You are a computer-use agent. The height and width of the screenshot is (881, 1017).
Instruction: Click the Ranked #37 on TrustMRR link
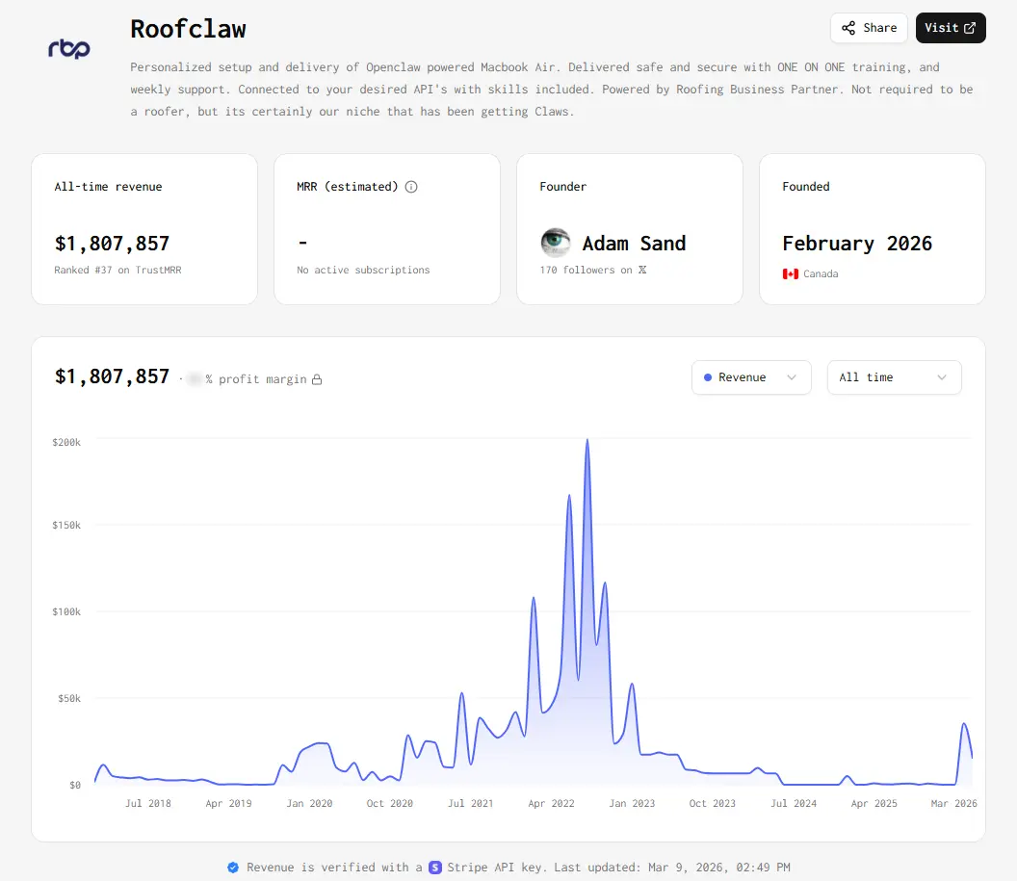click(118, 270)
